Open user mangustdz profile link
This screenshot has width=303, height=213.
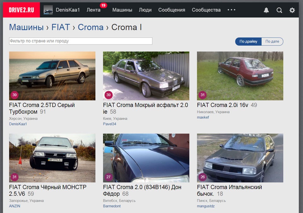pyautogui.click(x=205, y=206)
